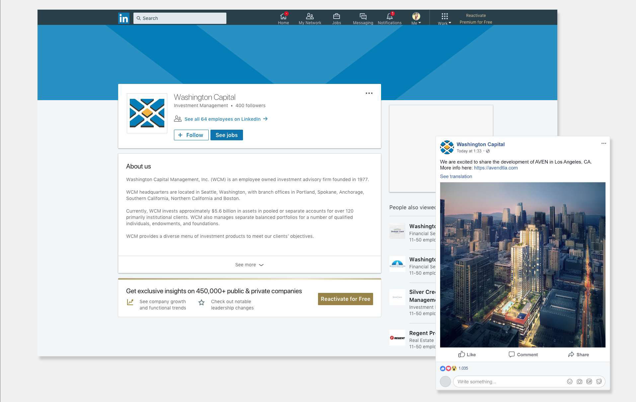Click See translation in the post

pos(456,176)
